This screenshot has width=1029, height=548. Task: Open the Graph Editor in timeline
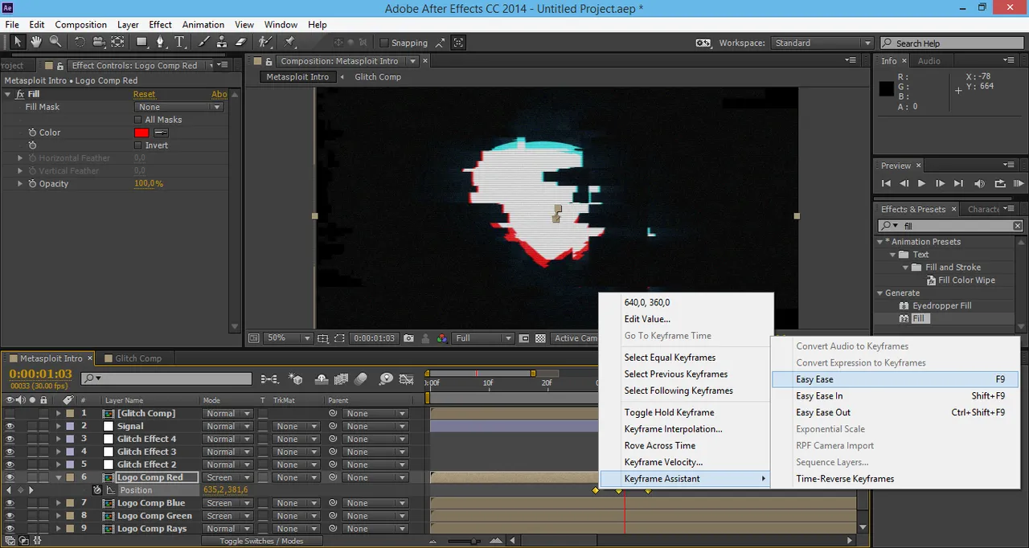point(407,378)
